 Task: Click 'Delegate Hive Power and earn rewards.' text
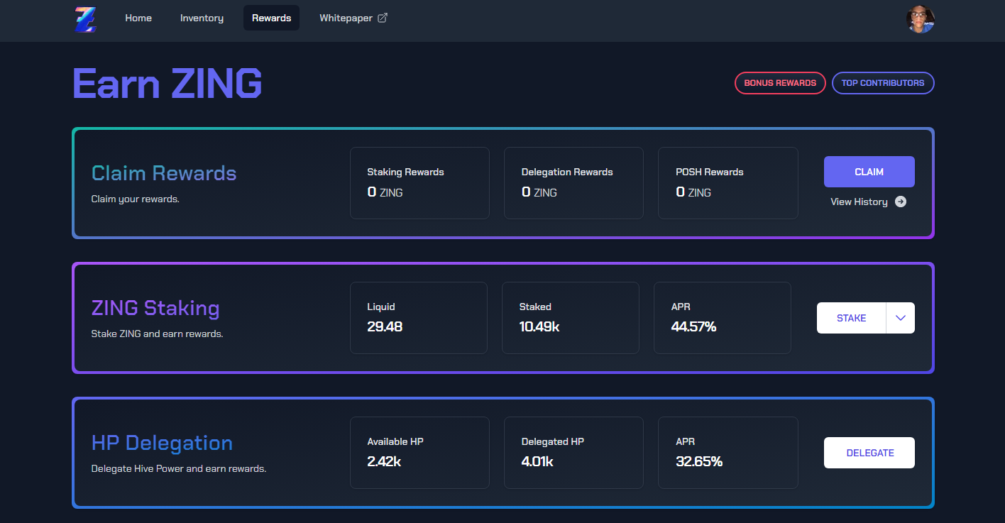pyautogui.click(x=179, y=468)
